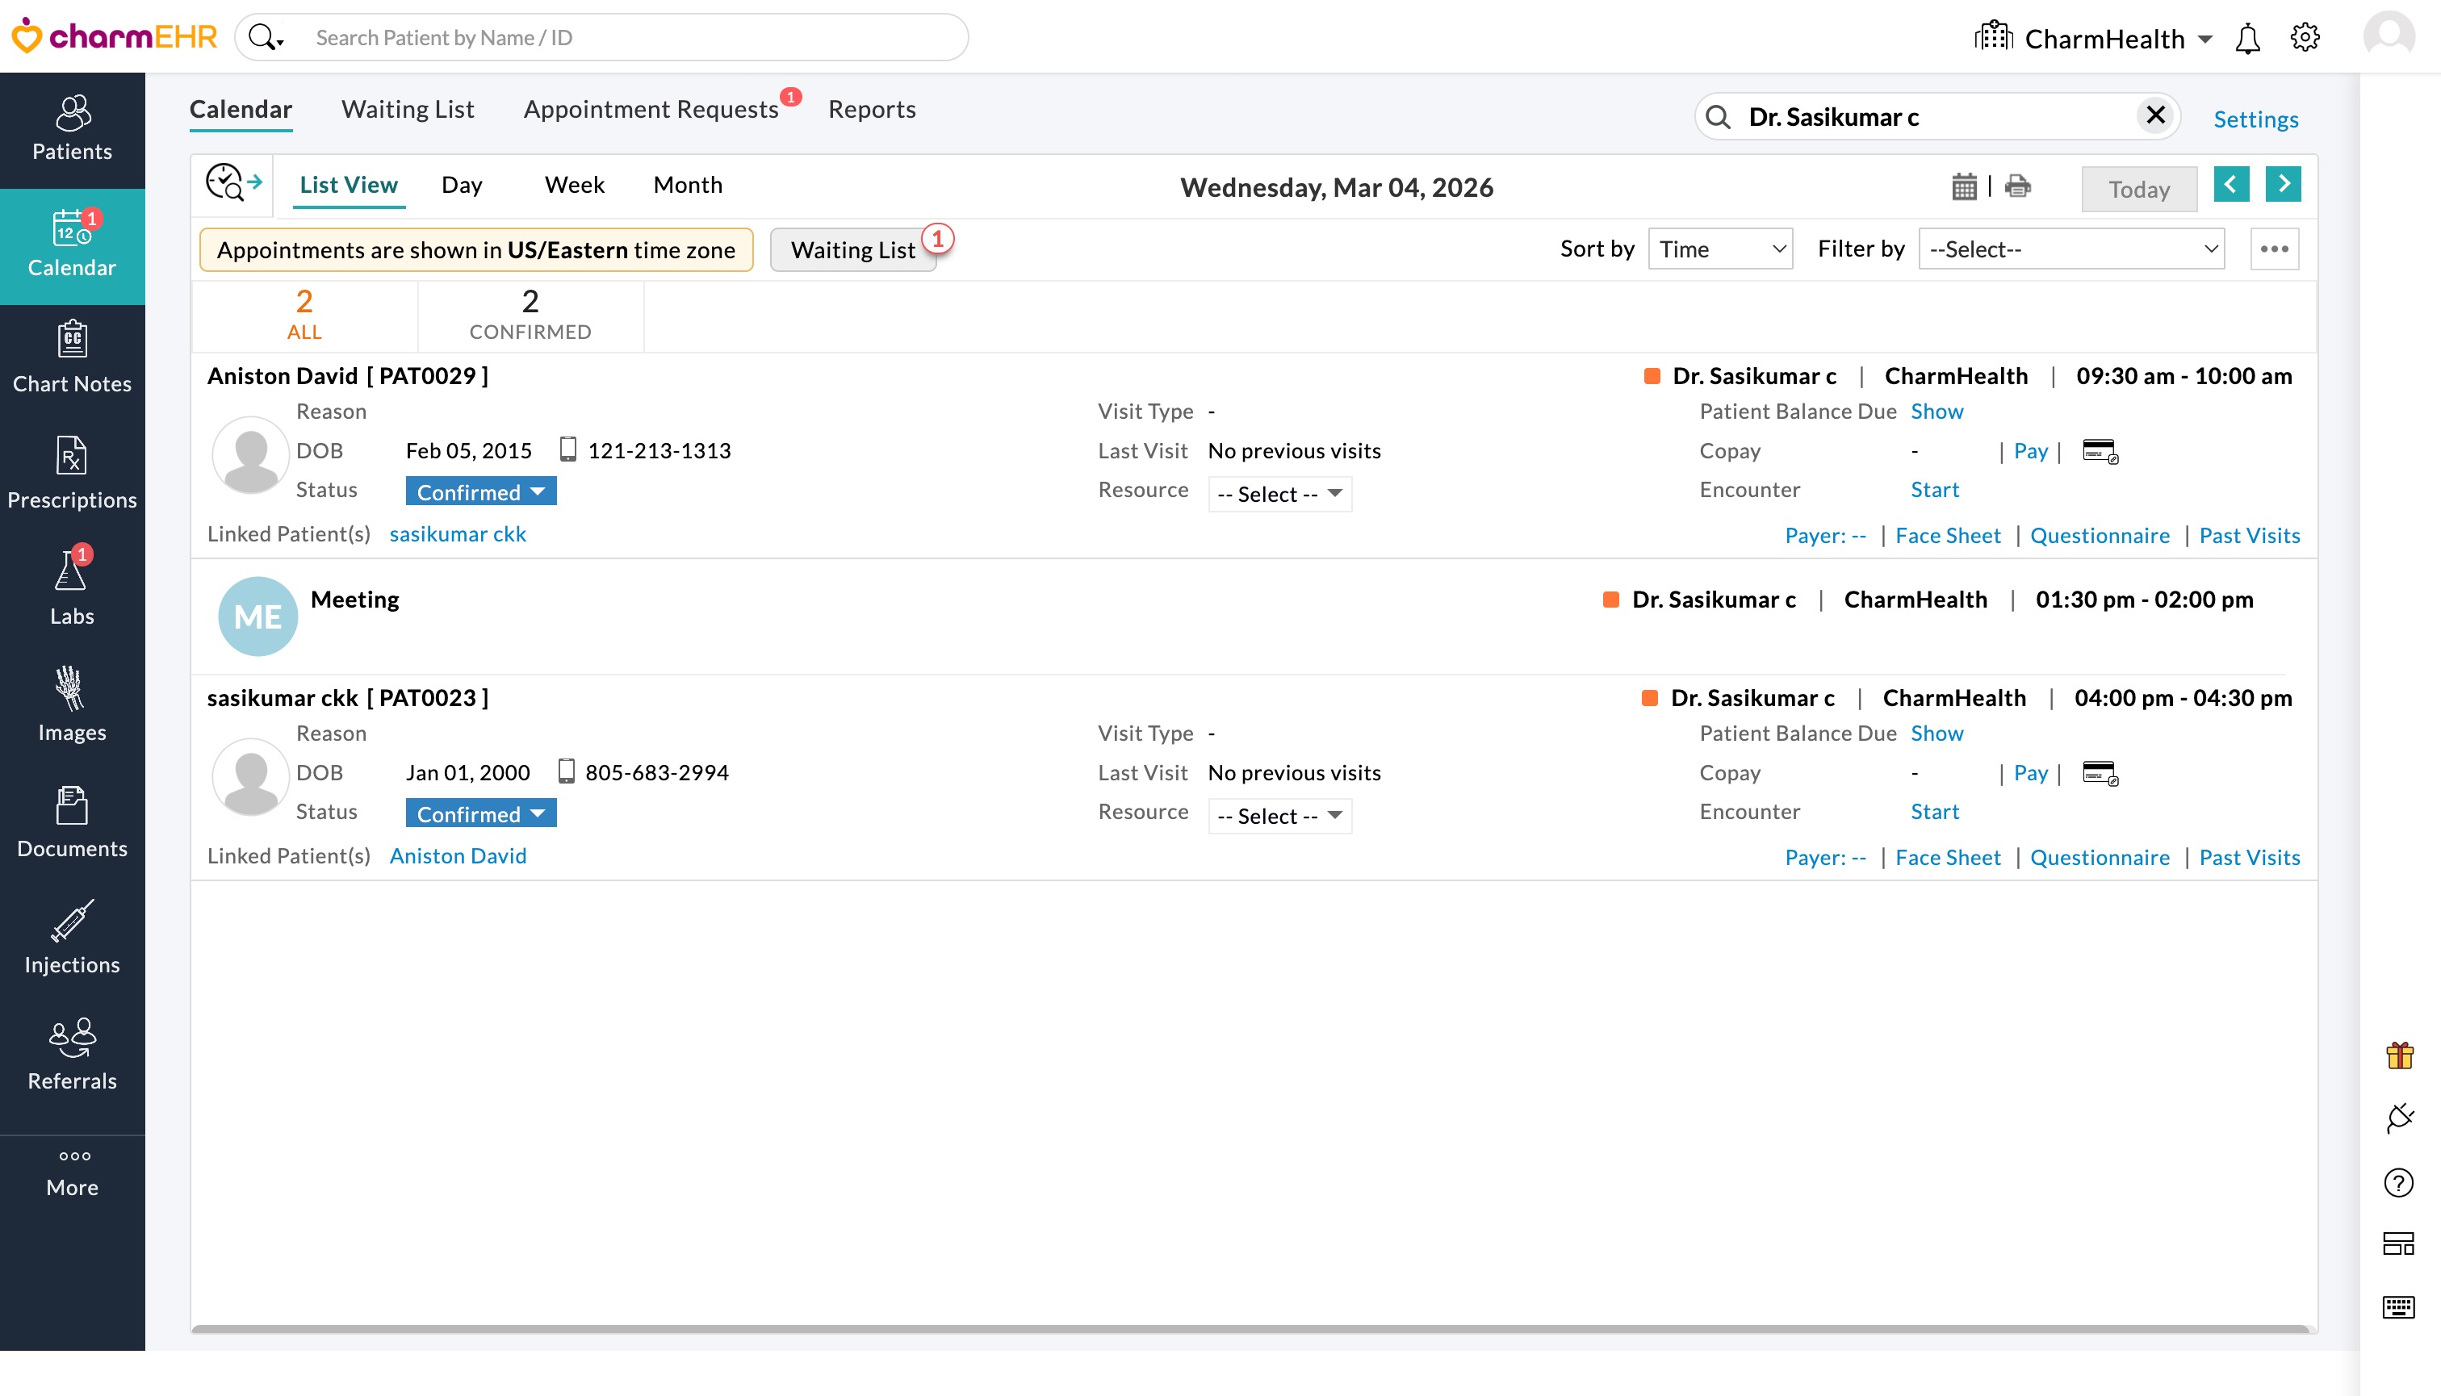The width and height of the screenshot is (2441, 1396).
Task: Switch to the Week view tab
Action: pyautogui.click(x=574, y=185)
